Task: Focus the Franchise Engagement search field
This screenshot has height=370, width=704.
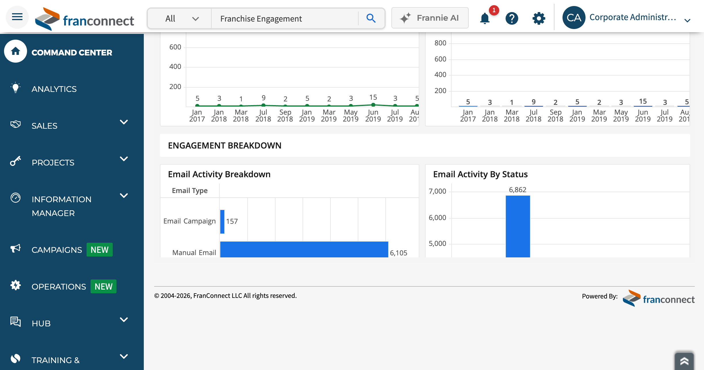Action: coord(285,19)
